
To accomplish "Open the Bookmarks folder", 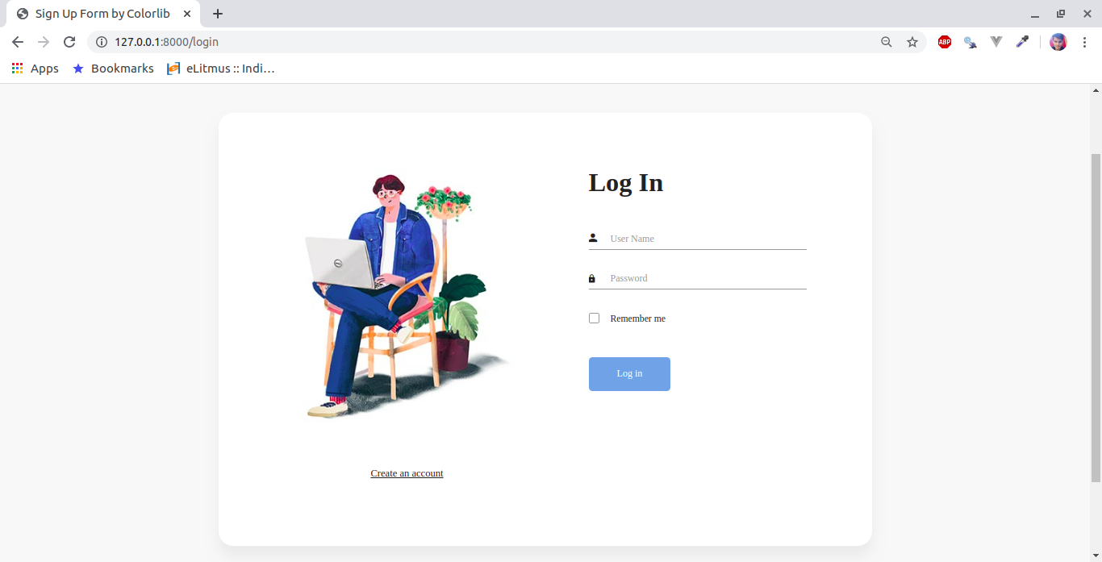I will click(x=113, y=69).
